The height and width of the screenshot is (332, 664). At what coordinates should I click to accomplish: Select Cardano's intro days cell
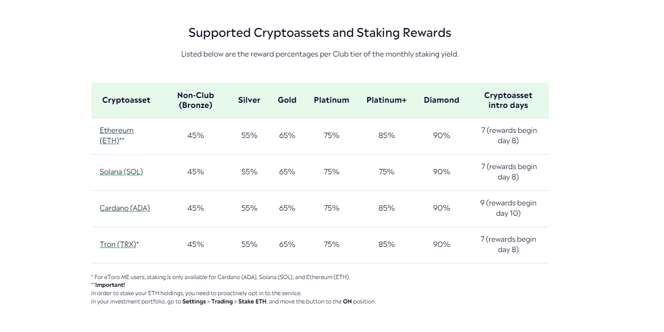508,208
